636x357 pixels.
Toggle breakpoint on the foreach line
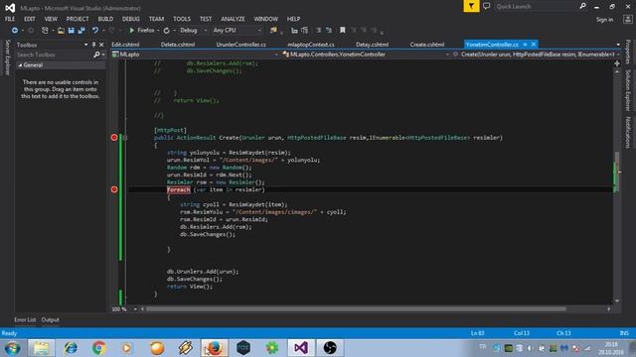[x=114, y=189]
